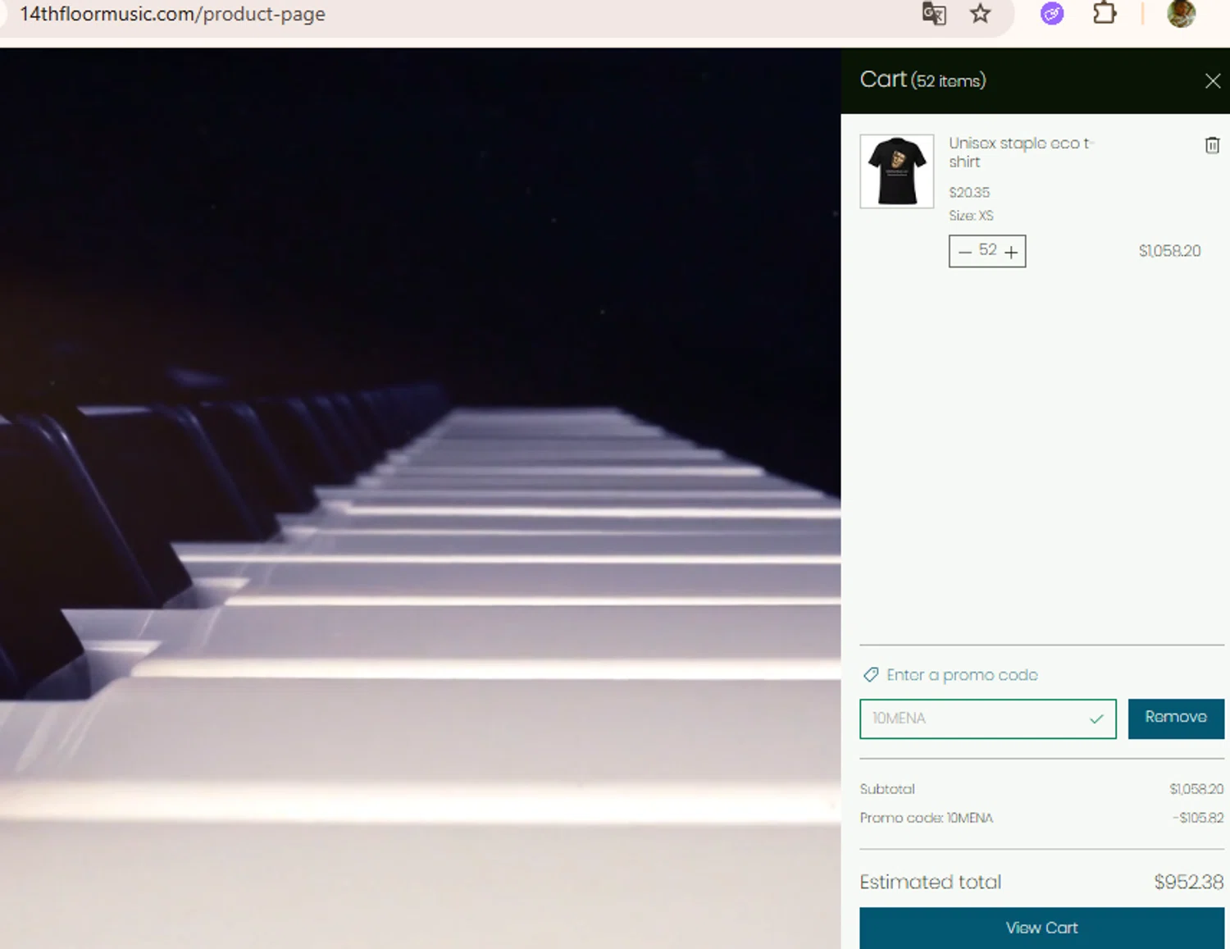The width and height of the screenshot is (1230, 949).
Task: Click the 'Cart (52 items)' heading
Action: click(922, 80)
